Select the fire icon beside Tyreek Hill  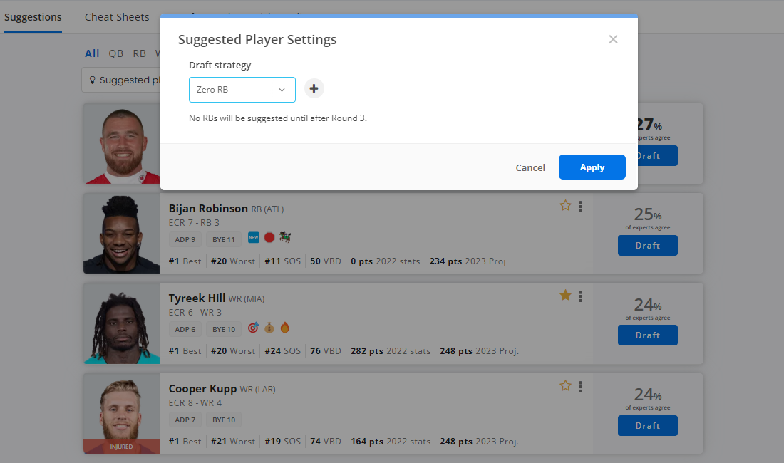click(x=284, y=327)
